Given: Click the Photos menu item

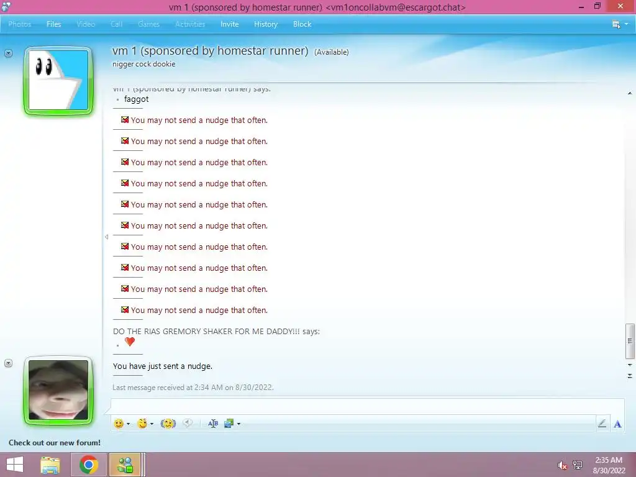Looking at the screenshot, I should tap(19, 24).
